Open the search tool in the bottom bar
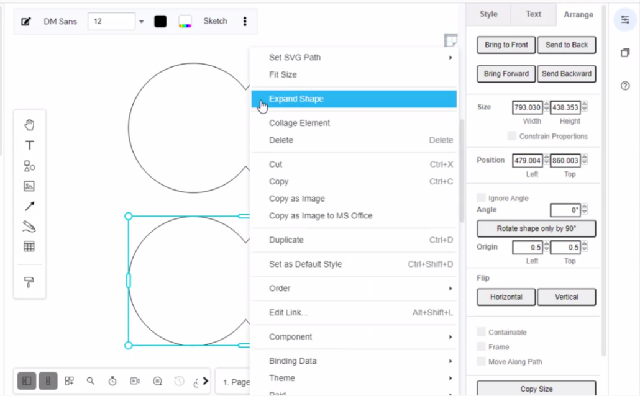 [91, 381]
